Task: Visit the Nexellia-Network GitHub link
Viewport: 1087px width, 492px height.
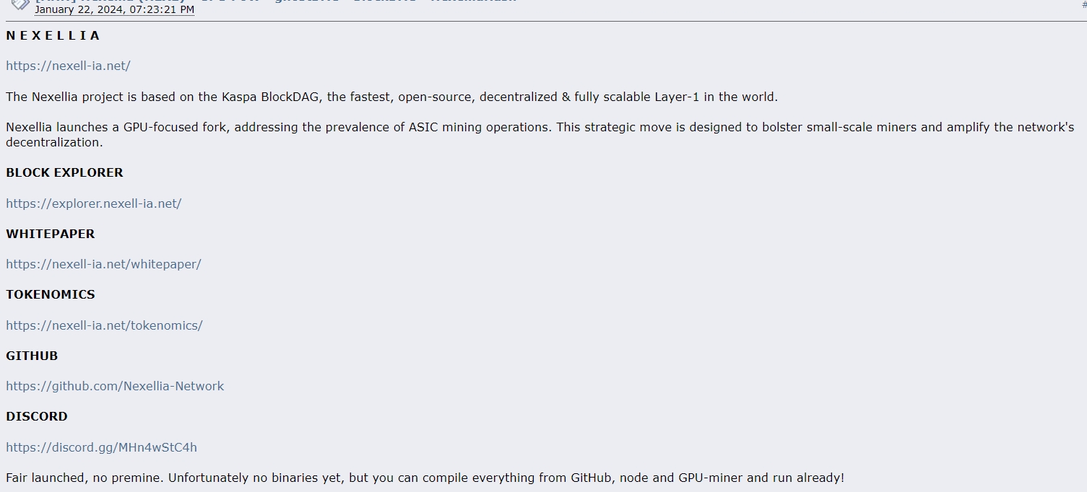Action: pyautogui.click(x=115, y=386)
